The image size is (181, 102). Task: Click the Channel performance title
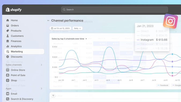click(67, 20)
